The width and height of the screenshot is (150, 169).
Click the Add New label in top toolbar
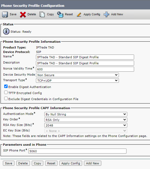point(117,14)
